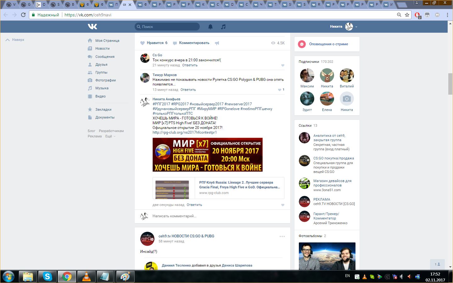Open the Сообщения menu item

coord(105,57)
